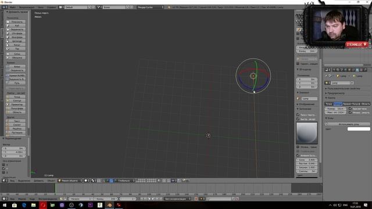372x209 pixels.
Task: Collapse the Перемещение operator panel
Action: tap(12, 138)
